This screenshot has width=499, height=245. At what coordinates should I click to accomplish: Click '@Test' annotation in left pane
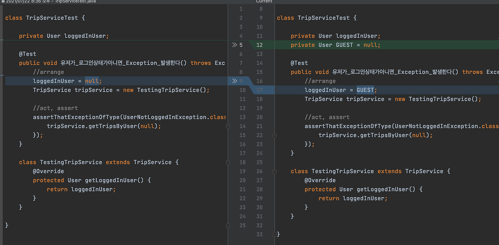[x=28, y=54]
